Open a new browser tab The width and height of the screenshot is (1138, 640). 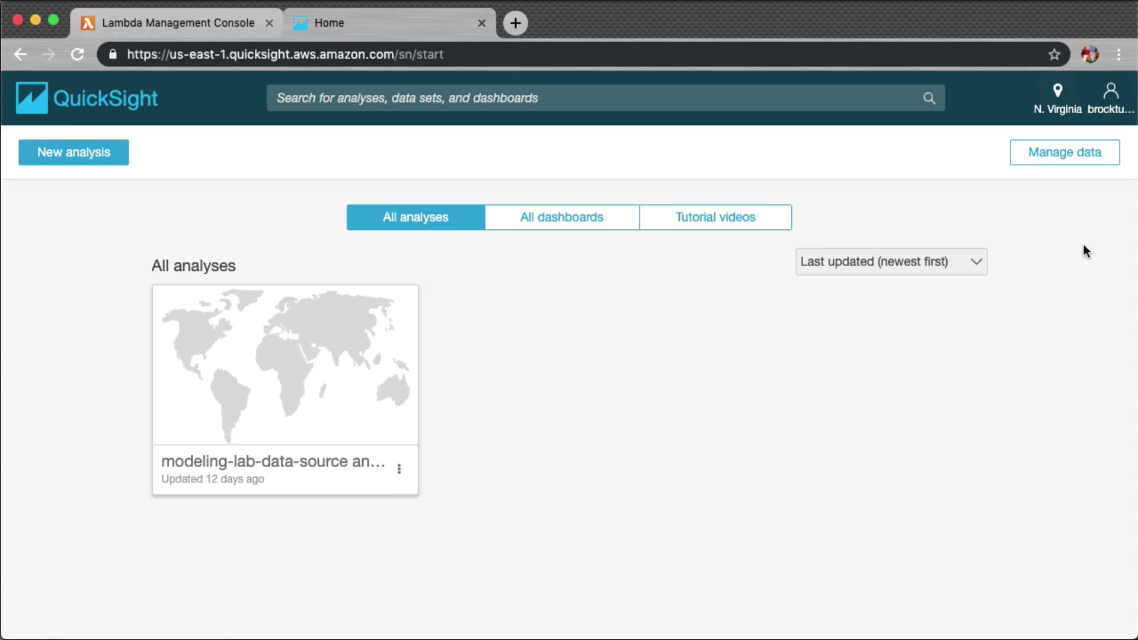click(x=515, y=23)
